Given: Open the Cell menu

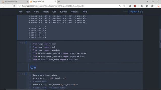Looking at the screenshot, I should pos(54,12).
